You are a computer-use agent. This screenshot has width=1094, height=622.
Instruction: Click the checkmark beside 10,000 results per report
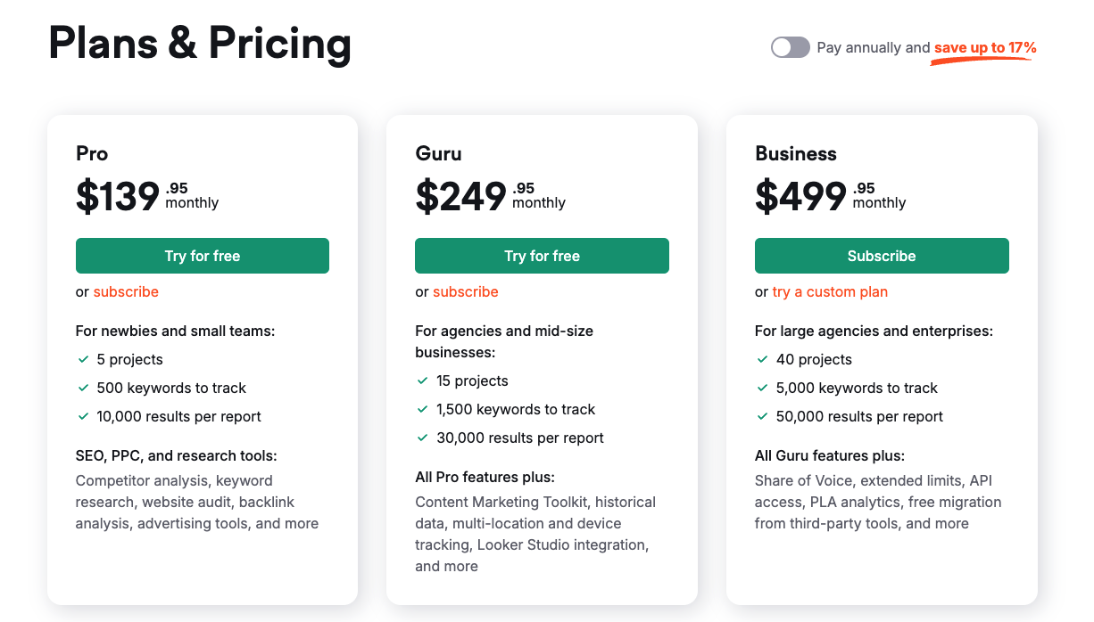coord(82,417)
